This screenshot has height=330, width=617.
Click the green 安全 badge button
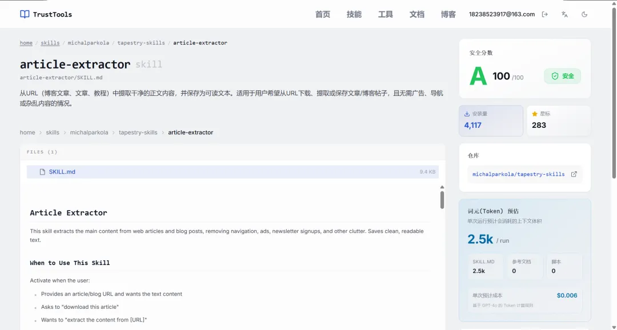pyautogui.click(x=562, y=77)
